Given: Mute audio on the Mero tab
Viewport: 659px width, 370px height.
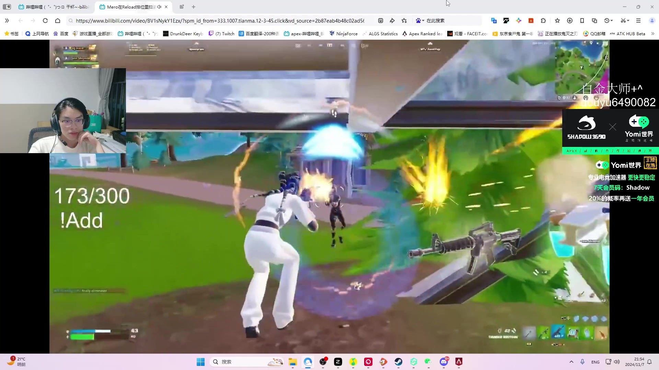Looking at the screenshot, I should coord(159,7).
